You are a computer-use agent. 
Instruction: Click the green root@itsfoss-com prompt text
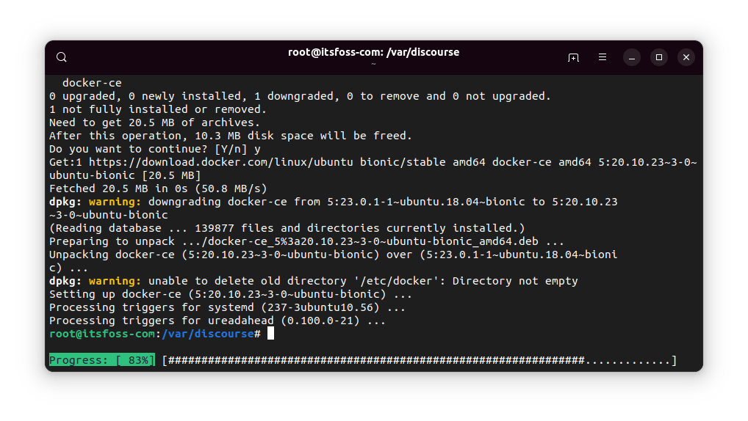[x=102, y=334]
